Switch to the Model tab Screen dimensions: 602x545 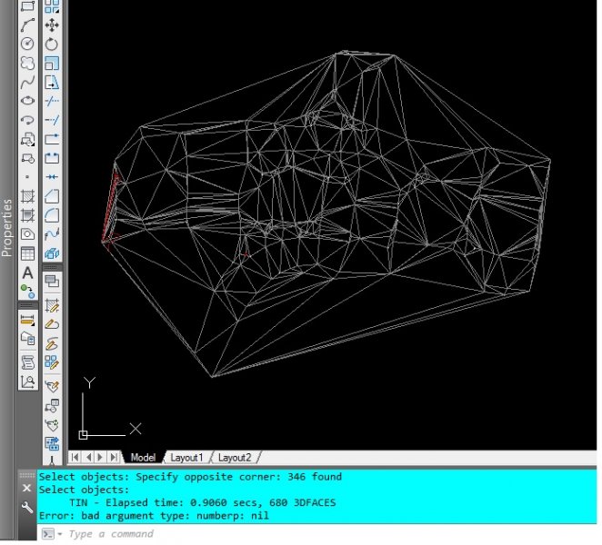pos(143,458)
